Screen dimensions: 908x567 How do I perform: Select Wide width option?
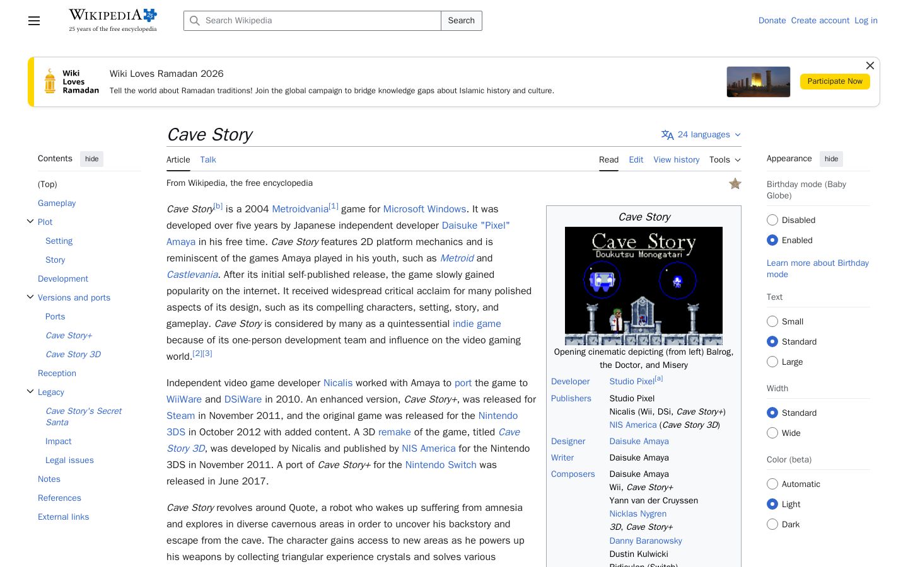click(x=772, y=433)
